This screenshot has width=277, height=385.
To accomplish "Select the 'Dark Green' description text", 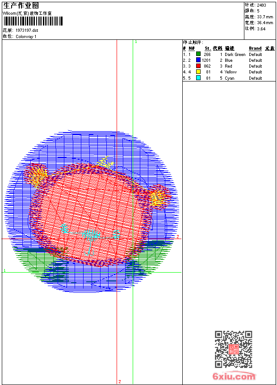I will click(x=235, y=55).
